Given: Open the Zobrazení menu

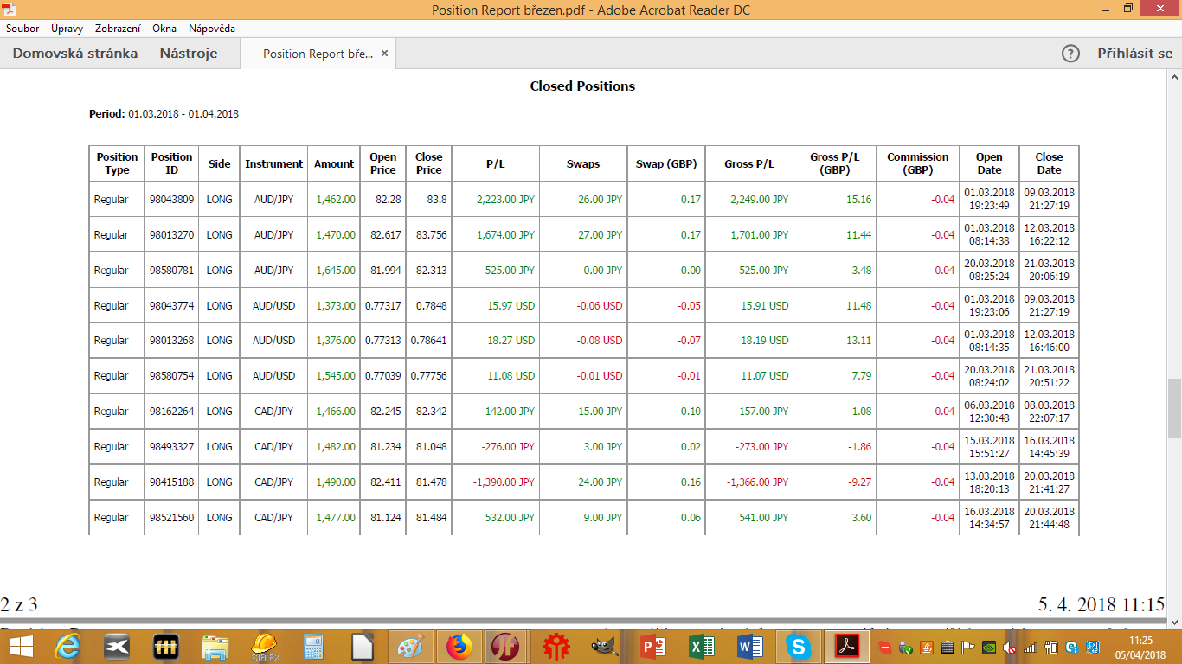Looking at the screenshot, I should coord(118,29).
